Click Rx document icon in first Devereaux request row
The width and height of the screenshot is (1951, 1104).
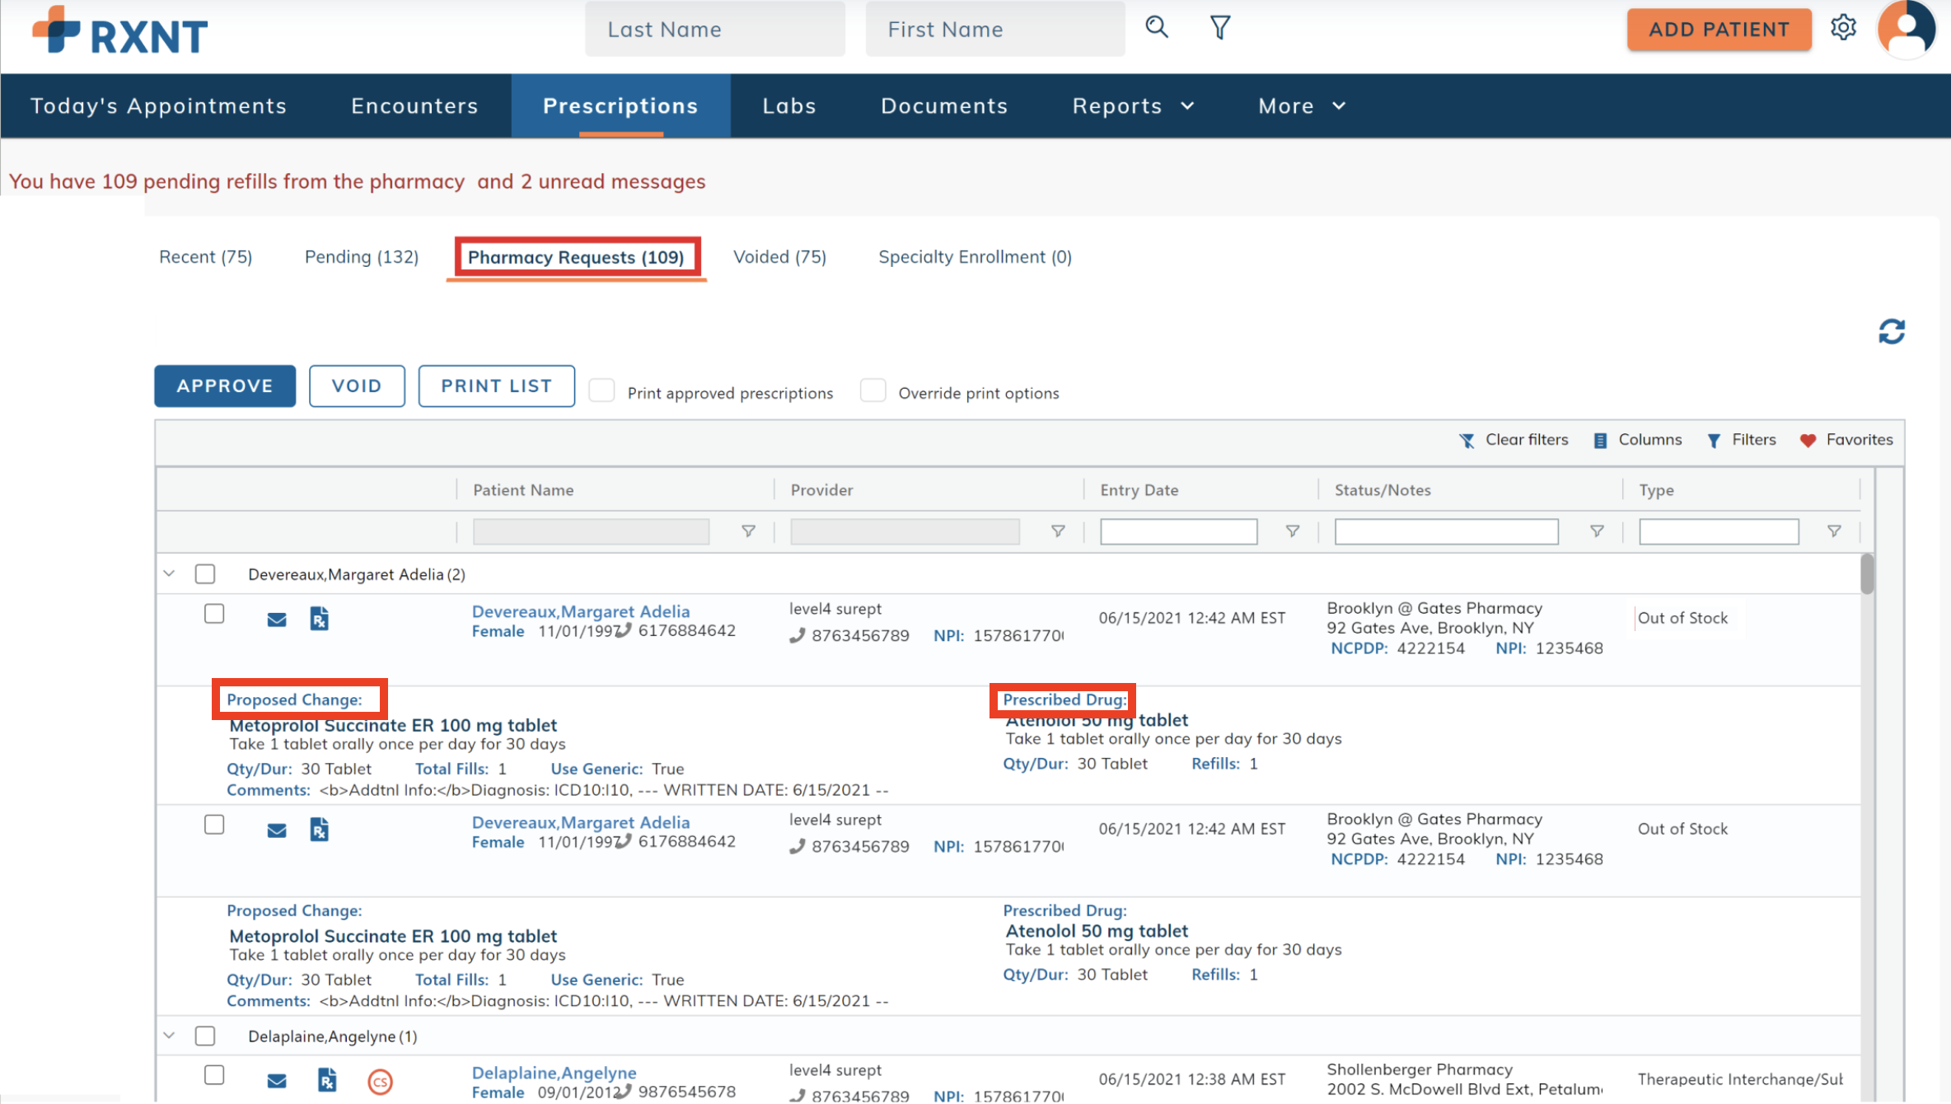[x=319, y=619]
